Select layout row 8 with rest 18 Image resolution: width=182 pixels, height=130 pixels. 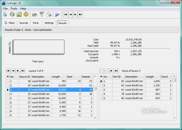click(x=49, y=111)
